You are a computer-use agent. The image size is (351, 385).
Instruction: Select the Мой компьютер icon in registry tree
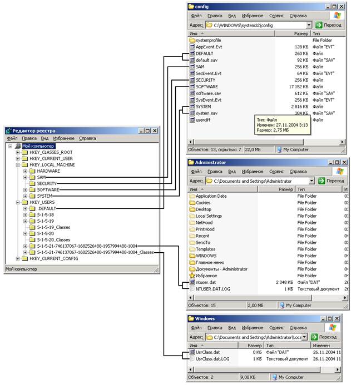click(x=18, y=146)
